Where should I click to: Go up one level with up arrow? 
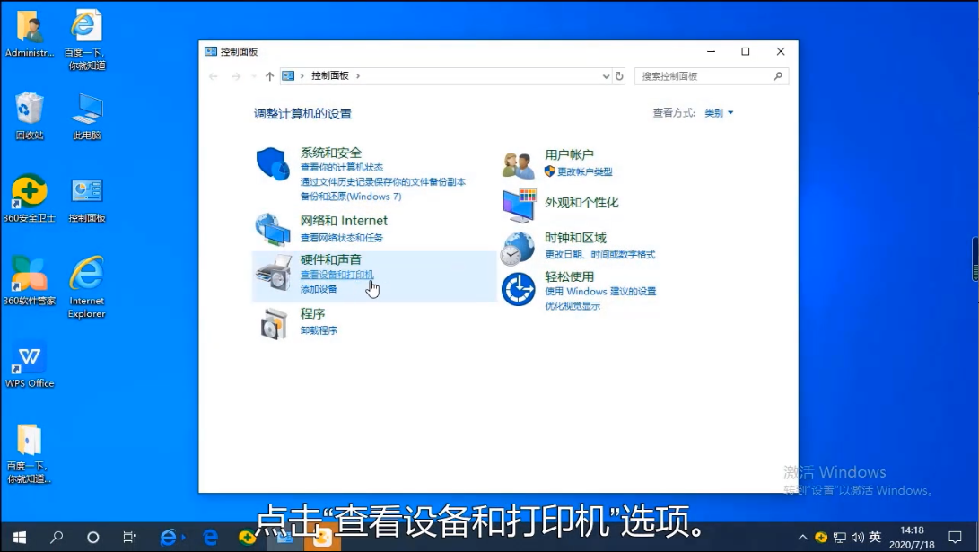[269, 76]
